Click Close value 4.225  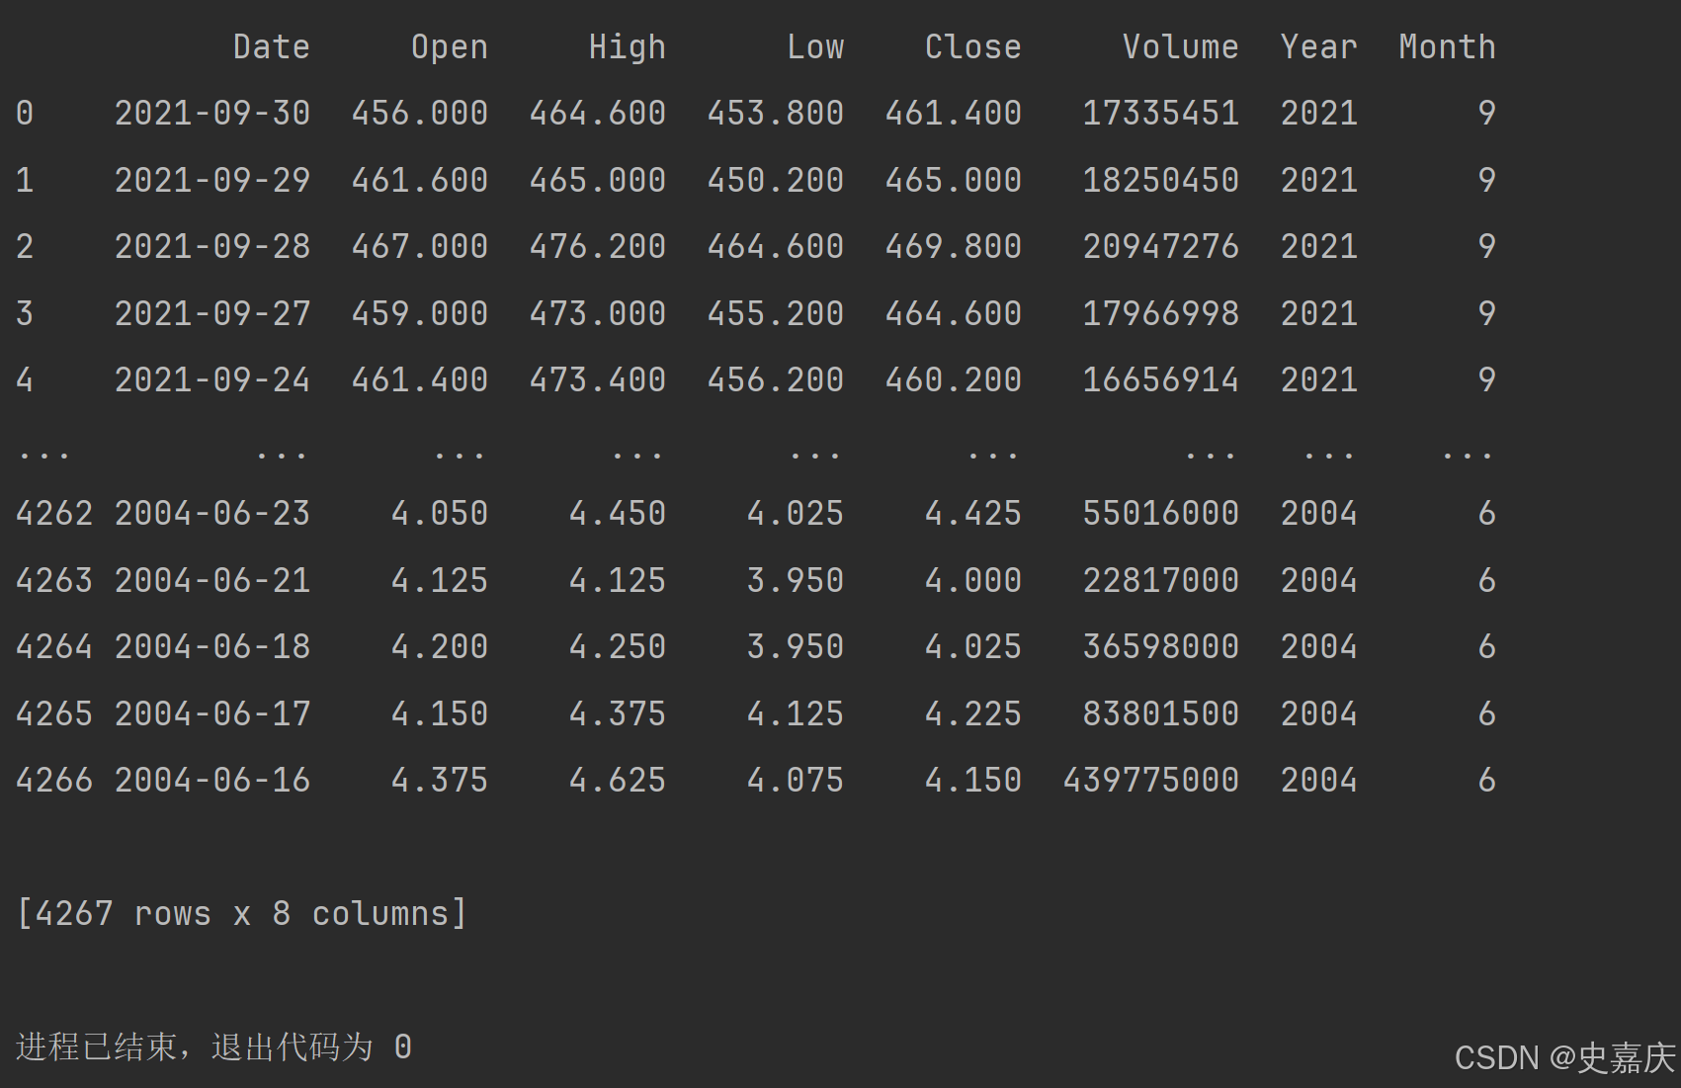pyautogui.click(x=973, y=713)
